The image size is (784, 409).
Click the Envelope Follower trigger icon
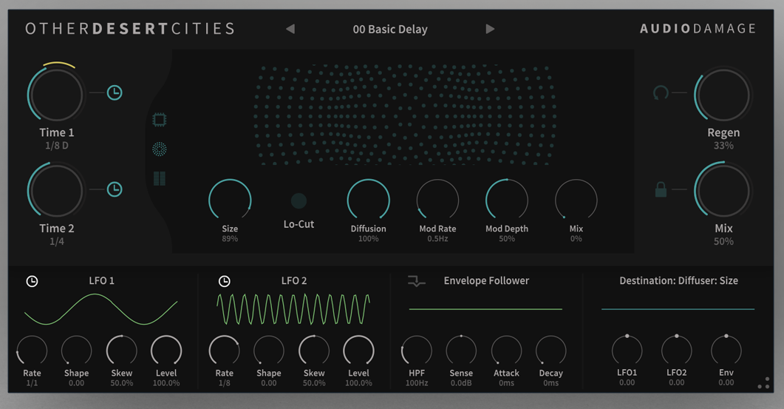pos(416,281)
